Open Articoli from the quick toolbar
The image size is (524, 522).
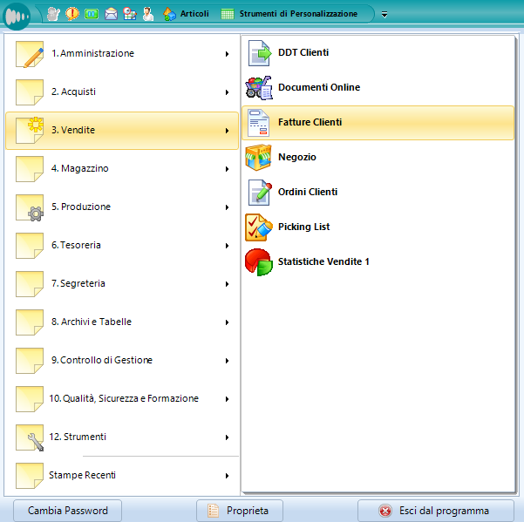(x=186, y=14)
